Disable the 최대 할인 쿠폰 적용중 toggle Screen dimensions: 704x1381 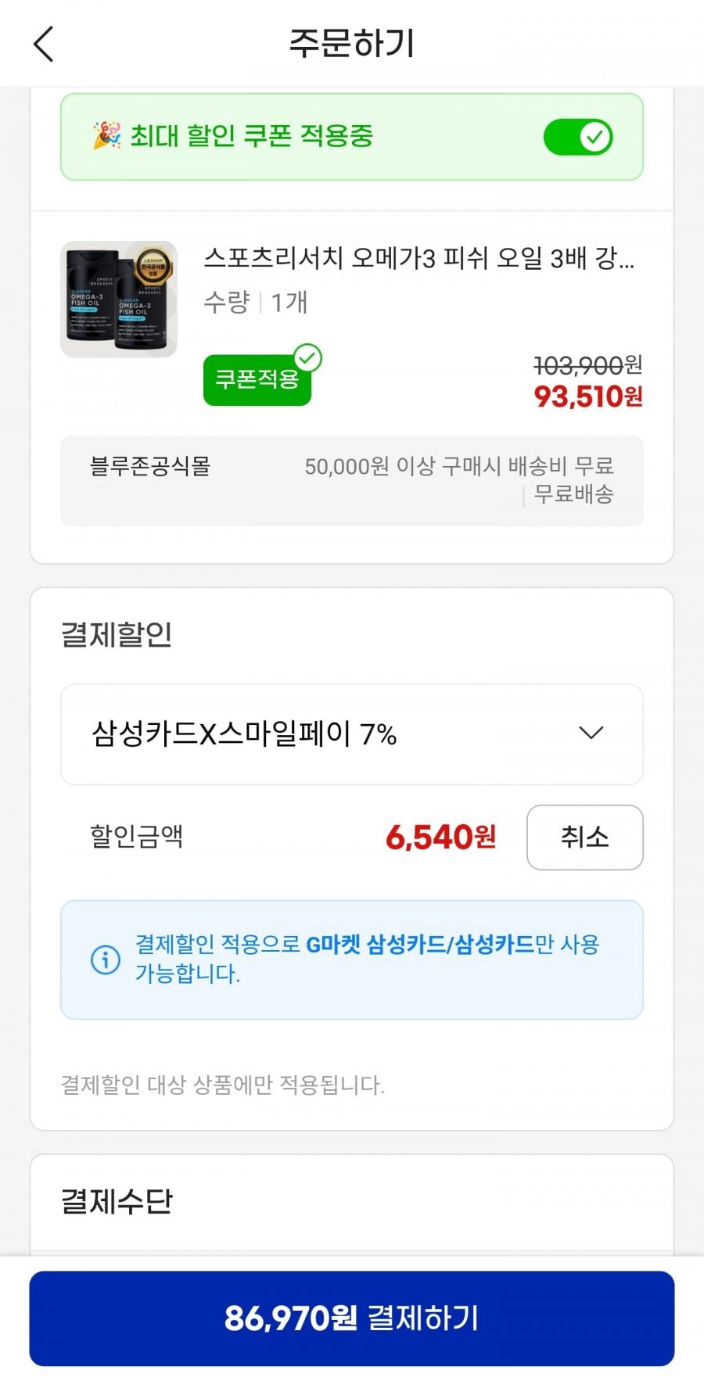click(x=578, y=137)
